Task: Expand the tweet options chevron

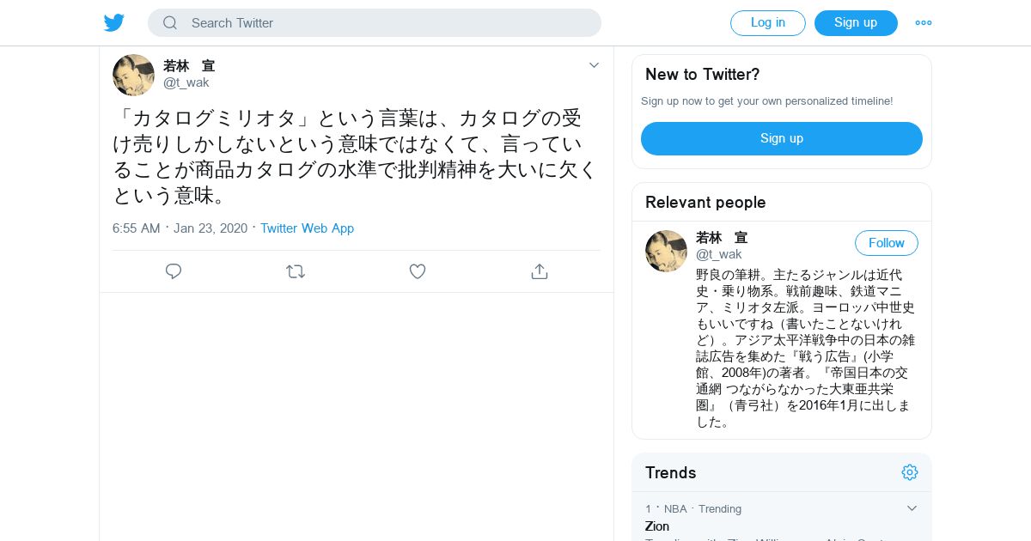Action: coord(594,65)
